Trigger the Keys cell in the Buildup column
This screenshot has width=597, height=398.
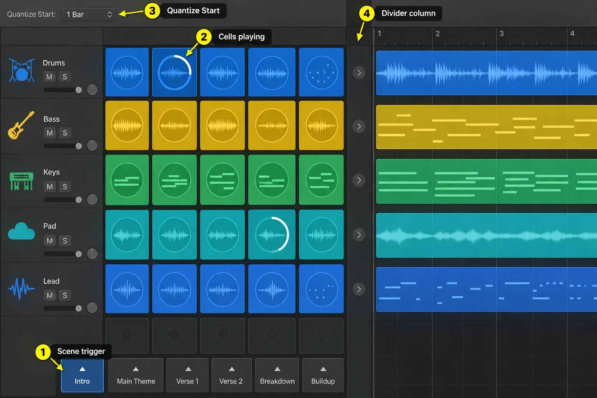(x=321, y=180)
